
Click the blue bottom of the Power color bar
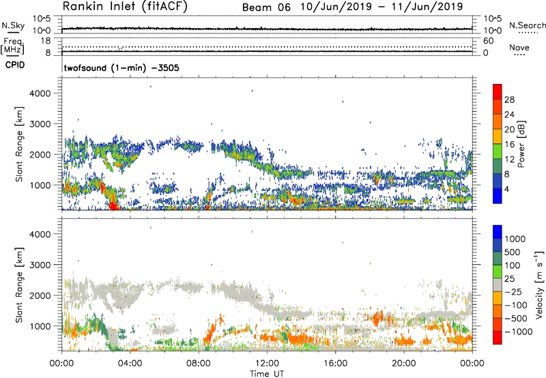pyautogui.click(x=498, y=197)
